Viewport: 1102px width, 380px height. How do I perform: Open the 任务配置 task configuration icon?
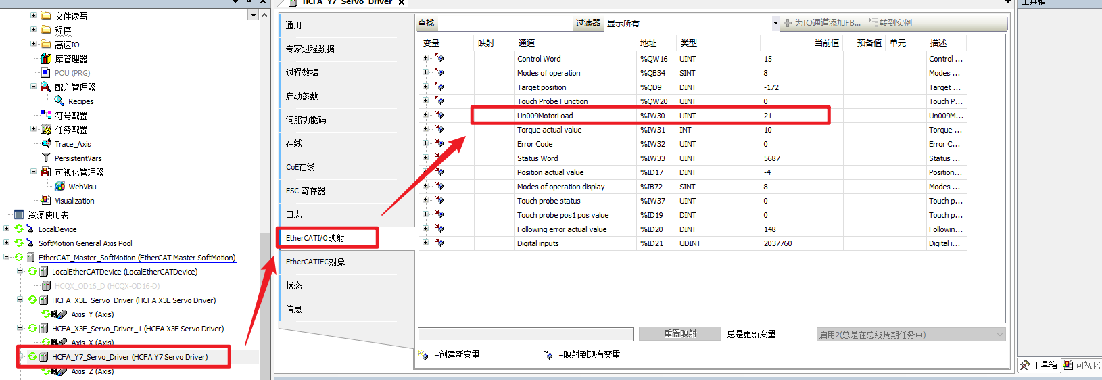(46, 130)
